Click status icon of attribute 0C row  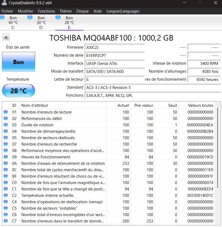(x=6, y=170)
